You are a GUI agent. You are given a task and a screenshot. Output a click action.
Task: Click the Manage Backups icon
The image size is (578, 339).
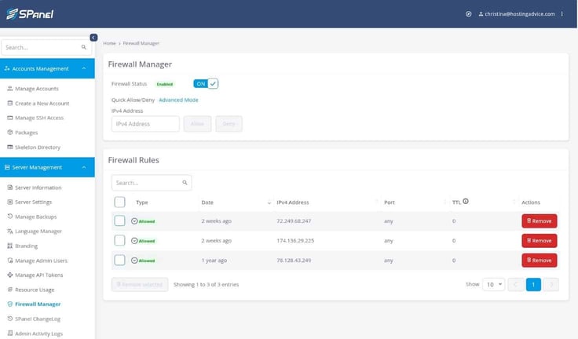10,217
